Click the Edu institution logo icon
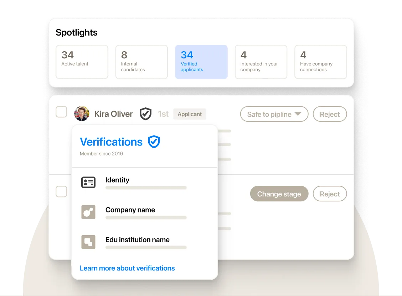The width and height of the screenshot is (402, 296). tap(88, 242)
